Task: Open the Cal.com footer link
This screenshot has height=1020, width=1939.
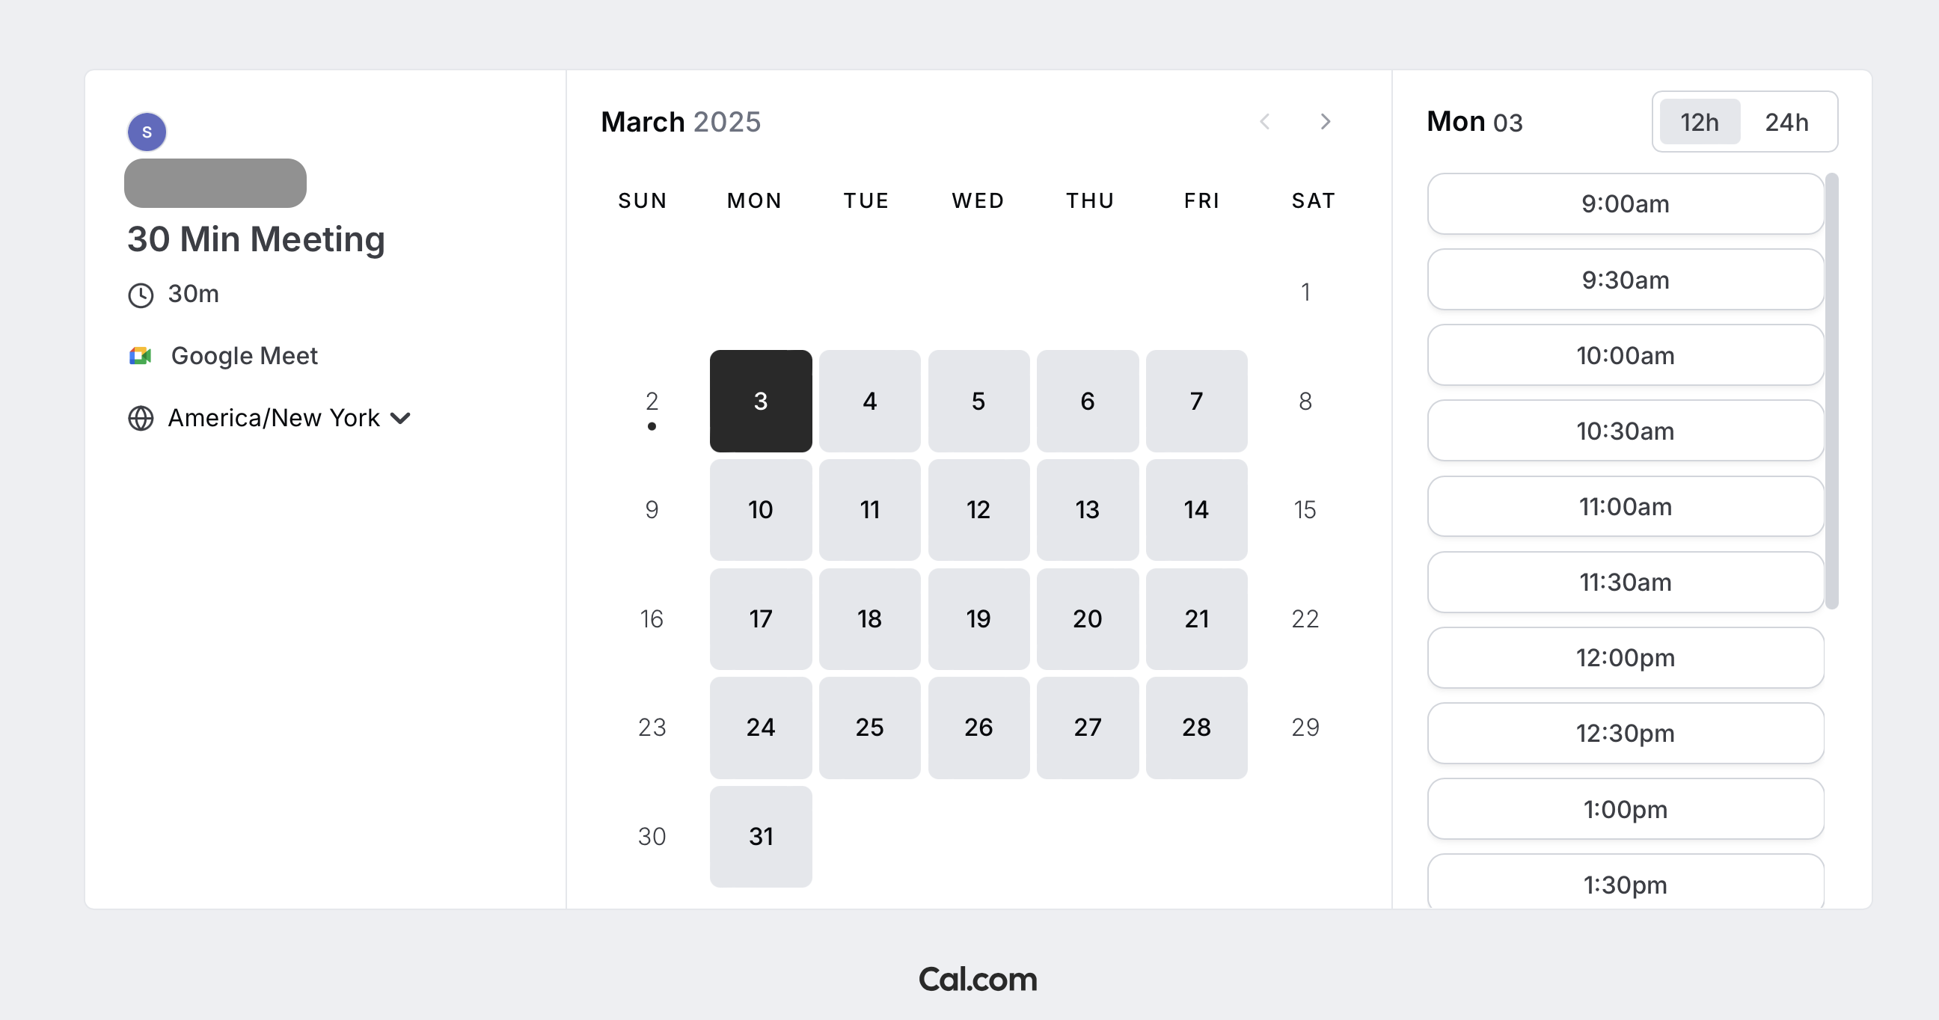Action: point(978,979)
